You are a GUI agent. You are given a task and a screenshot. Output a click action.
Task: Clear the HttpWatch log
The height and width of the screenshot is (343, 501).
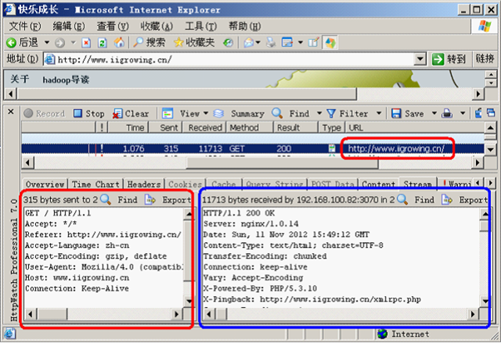(131, 114)
